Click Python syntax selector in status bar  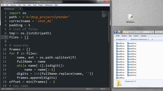pyautogui.click(x=103, y=89)
